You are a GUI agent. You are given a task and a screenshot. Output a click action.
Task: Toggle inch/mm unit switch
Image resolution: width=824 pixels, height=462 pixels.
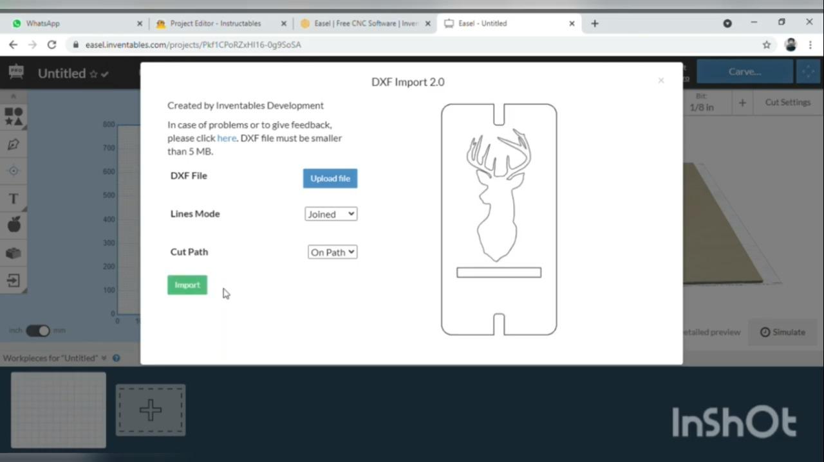[37, 330]
